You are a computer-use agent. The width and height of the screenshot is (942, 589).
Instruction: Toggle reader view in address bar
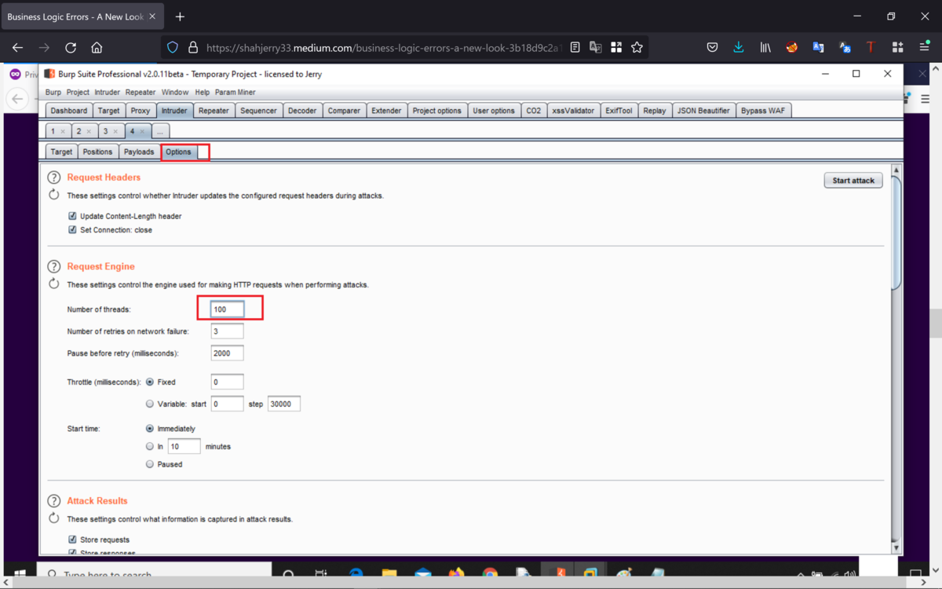575,48
